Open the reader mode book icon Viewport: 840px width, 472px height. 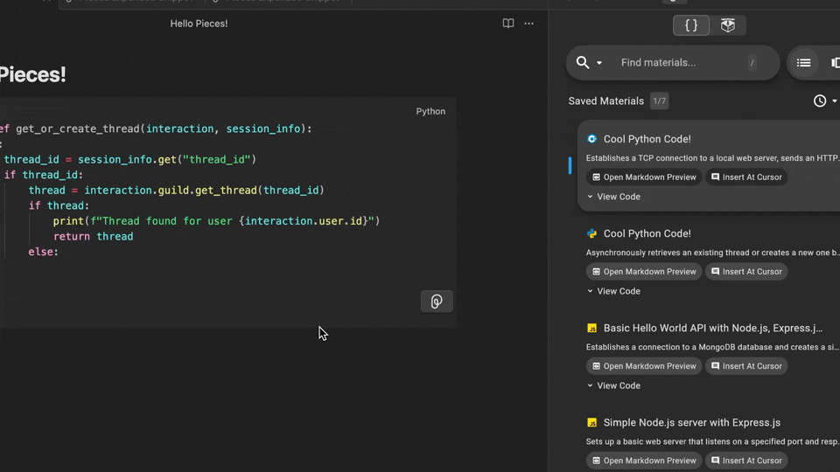(507, 23)
